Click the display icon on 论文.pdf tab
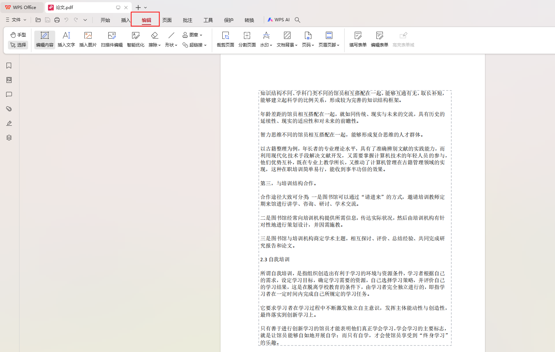 point(118,8)
